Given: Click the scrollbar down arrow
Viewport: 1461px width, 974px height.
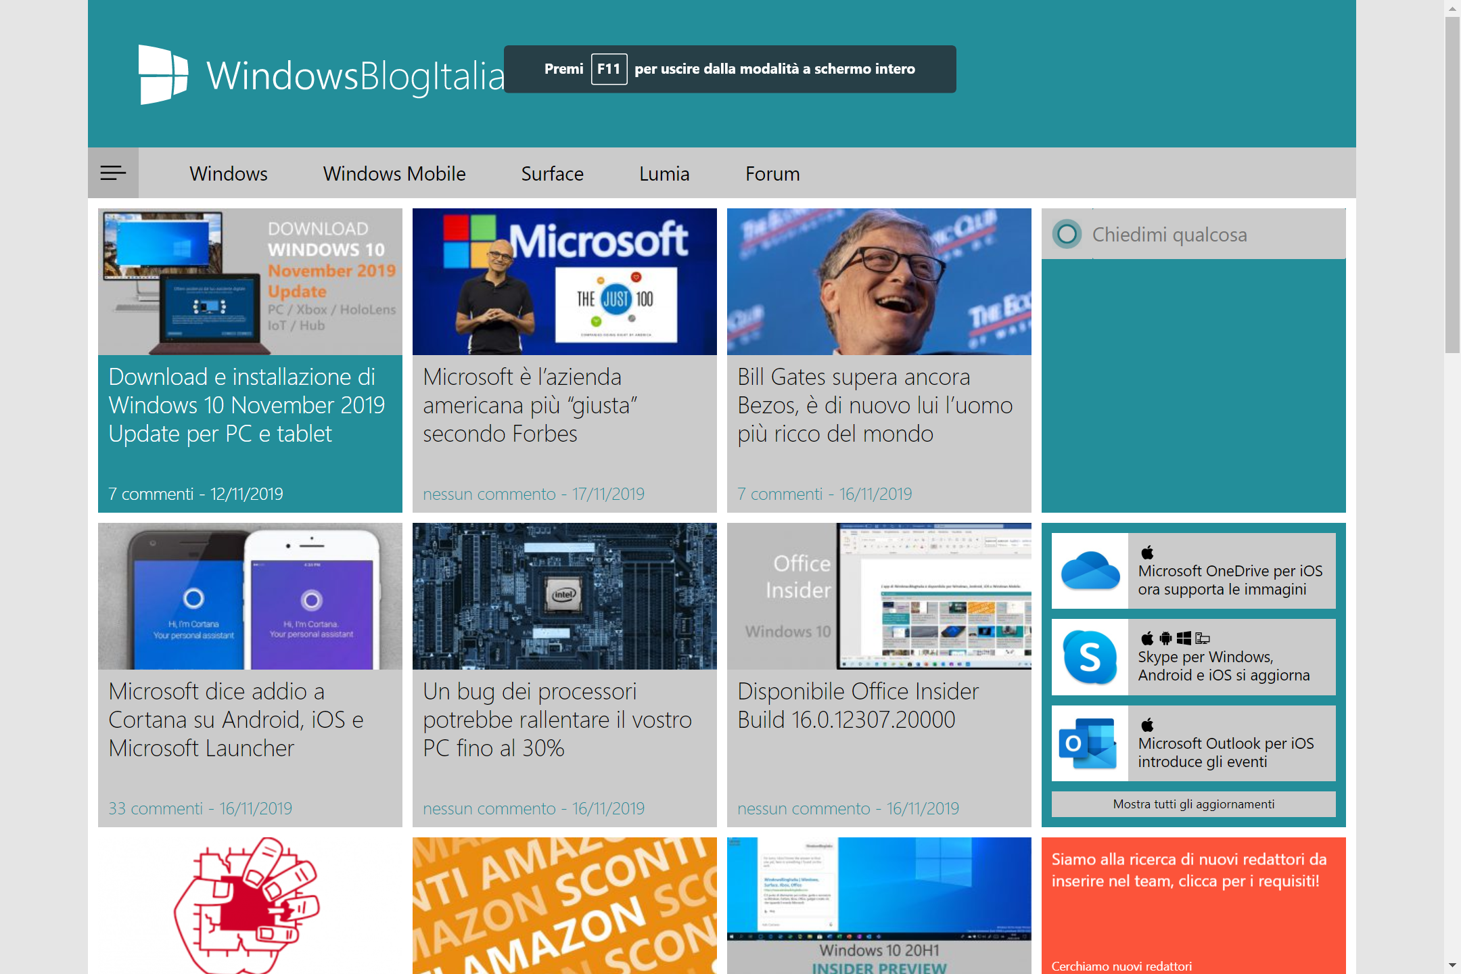Looking at the screenshot, I should [x=1452, y=965].
